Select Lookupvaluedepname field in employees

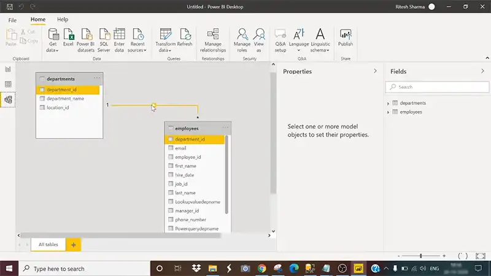195,202
